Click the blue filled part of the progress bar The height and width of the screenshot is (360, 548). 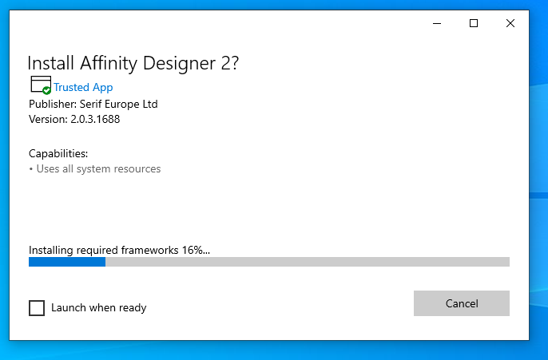pos(67,262)
